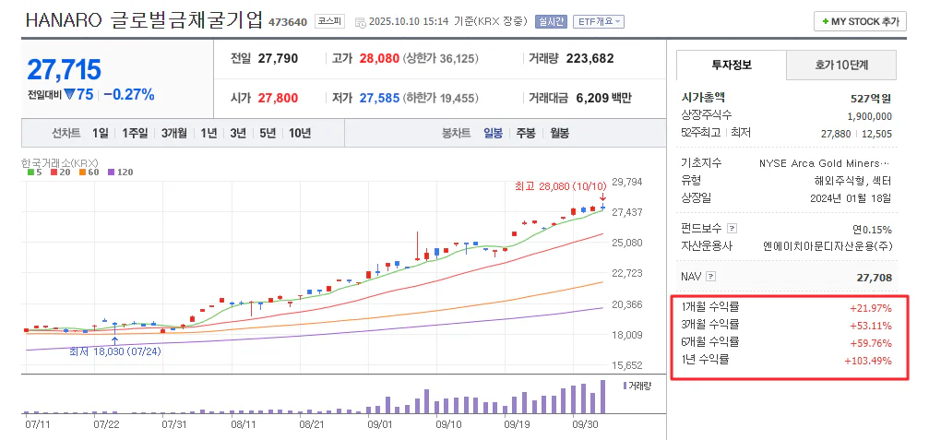Viewport: 929px width, 440px height.
Task: Click the 코스피 market badge
Action: [x=328, y=20]
